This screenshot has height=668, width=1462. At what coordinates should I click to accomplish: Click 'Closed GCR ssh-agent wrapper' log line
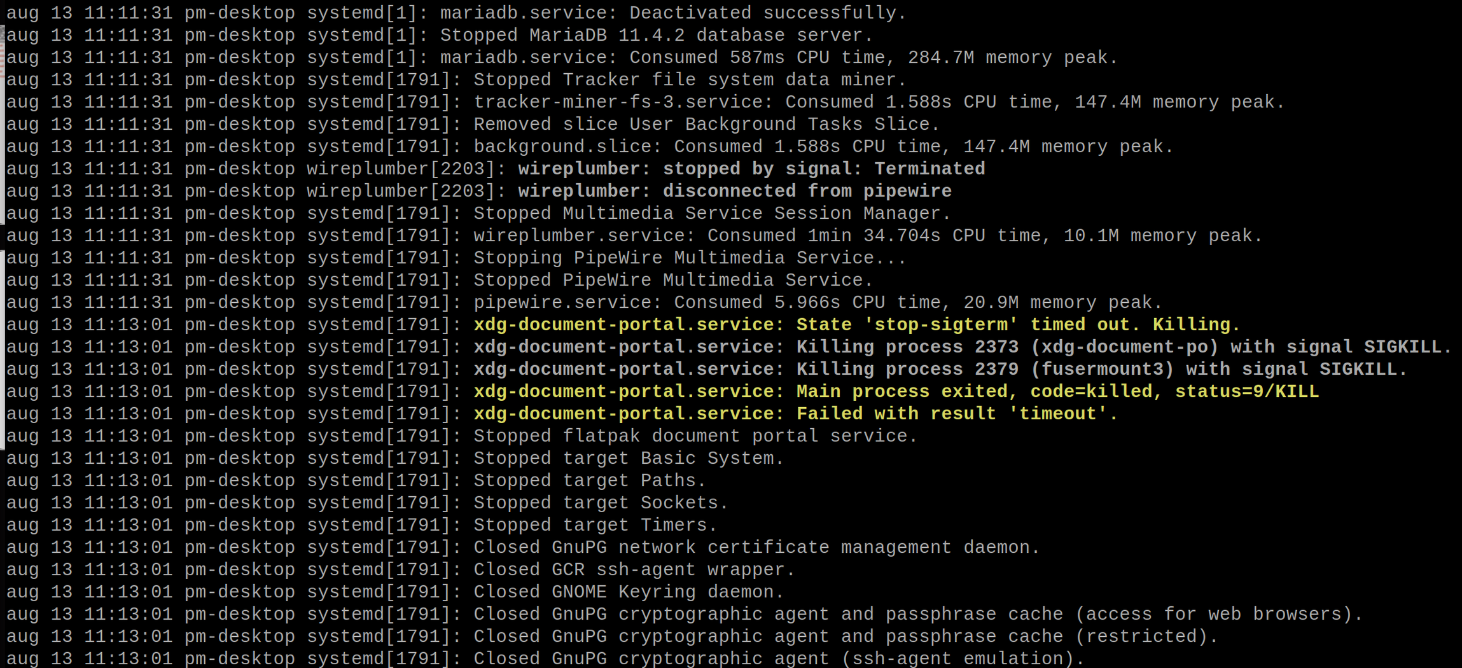pos(401,569)
